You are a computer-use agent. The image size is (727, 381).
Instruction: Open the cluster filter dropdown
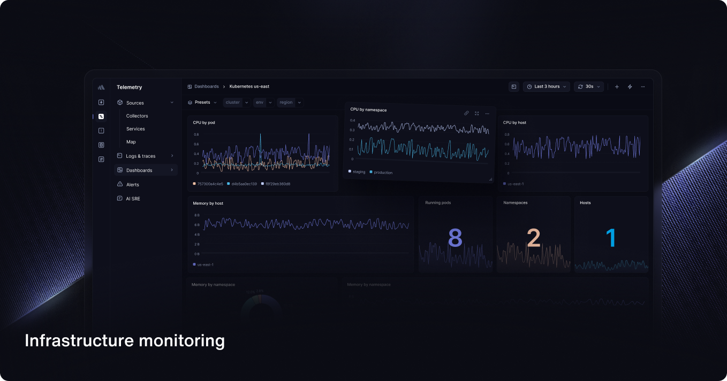click(236, 102)
